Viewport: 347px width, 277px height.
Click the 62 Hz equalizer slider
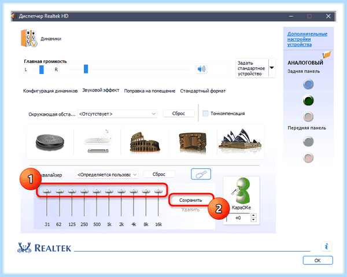pyautogui.click(x=60, y=191)
